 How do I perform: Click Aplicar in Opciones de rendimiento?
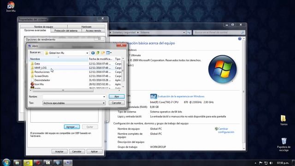pyautogui.click(x=94, y=152)
